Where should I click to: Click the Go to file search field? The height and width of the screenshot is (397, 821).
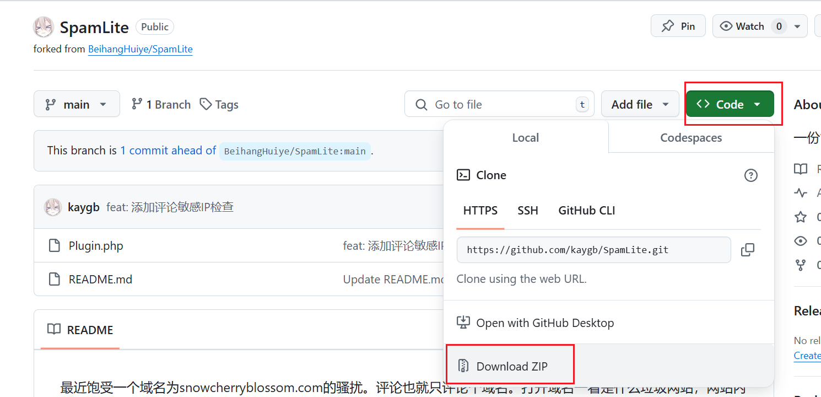[499, 104]
